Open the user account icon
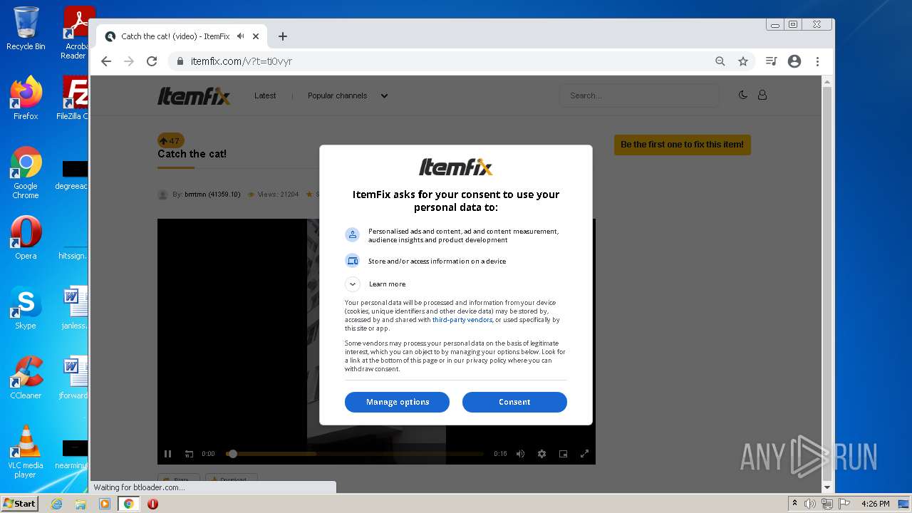The height and width of the screenshot is (513, 912). (762, 95)
